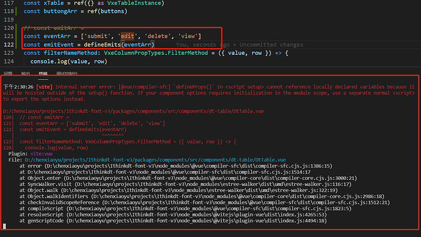
Task: Click the highlighted 'edit' string in eventArr
Action: [x=128, y=36]
